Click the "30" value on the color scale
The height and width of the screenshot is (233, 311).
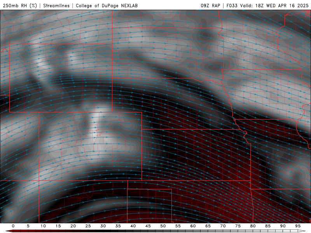tap(103, 226)
